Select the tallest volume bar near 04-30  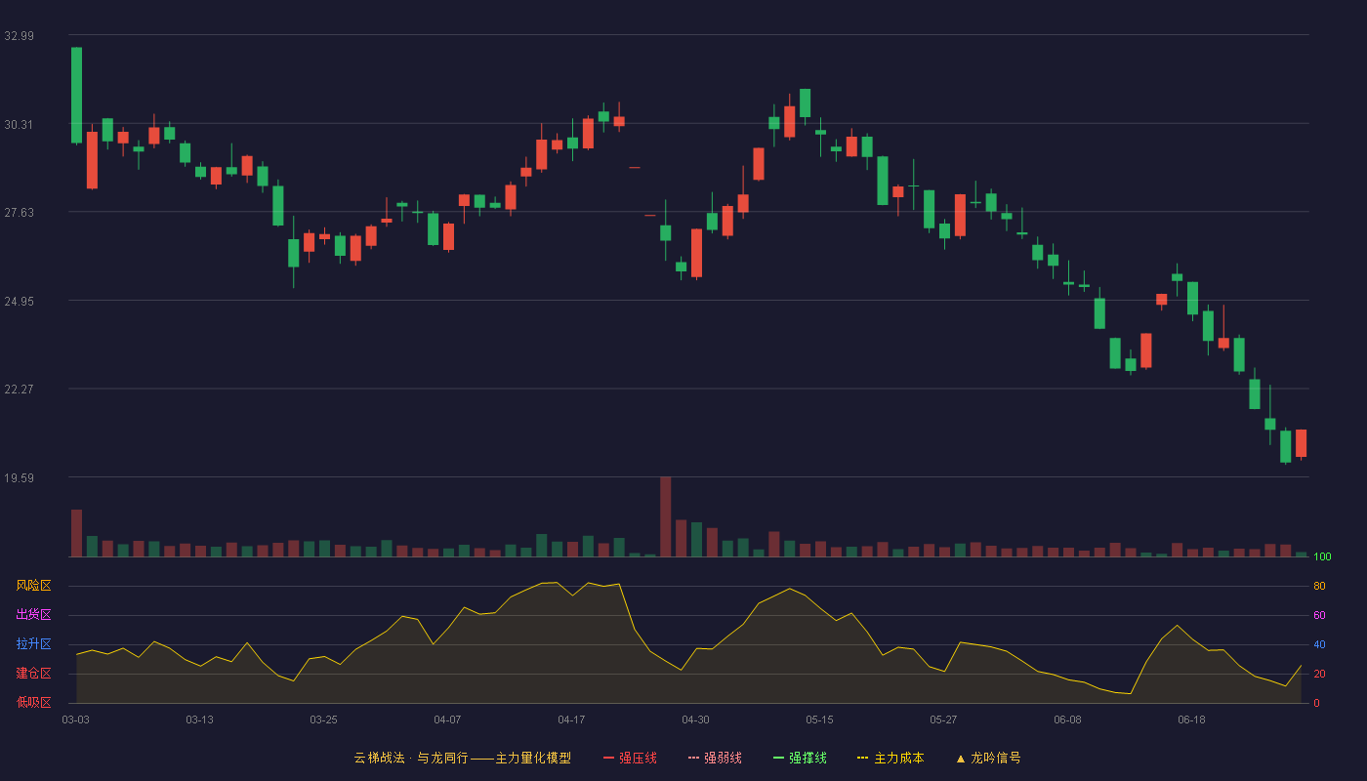coord(666,516)
